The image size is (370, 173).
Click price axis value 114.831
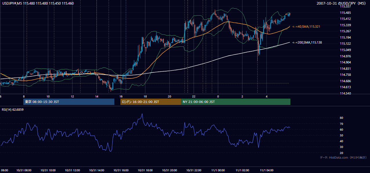click(x=345, y=69)
